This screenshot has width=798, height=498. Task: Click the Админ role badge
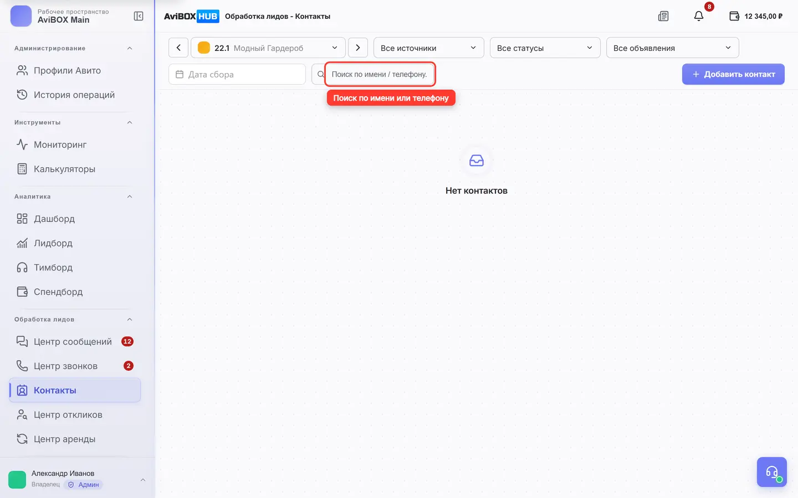(x=83, y=485)
